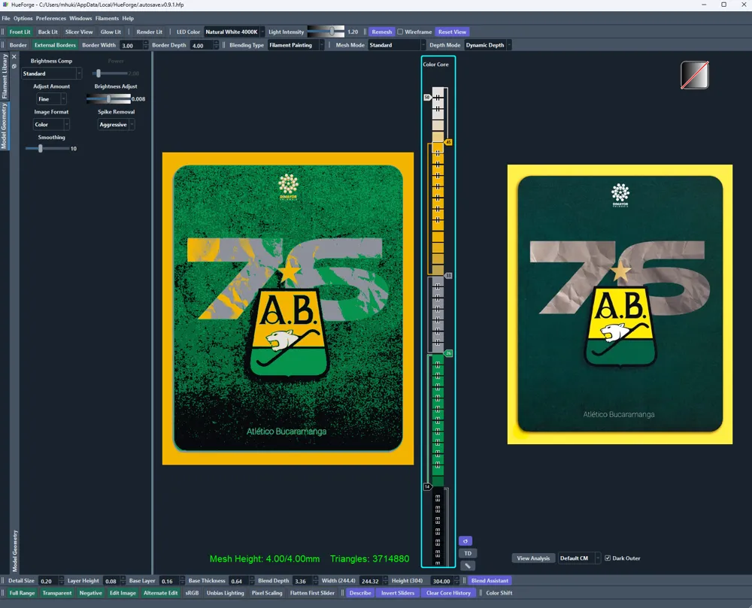This screenshot has height=608, width=752.
Task: Click the Border Width input field
Action: [132, 45]
